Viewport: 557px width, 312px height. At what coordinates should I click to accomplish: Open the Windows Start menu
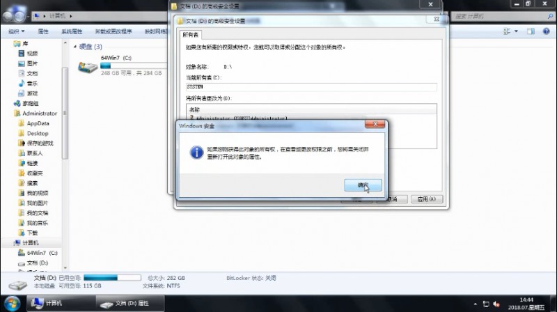pyautogui.click(x=12, y=304)
